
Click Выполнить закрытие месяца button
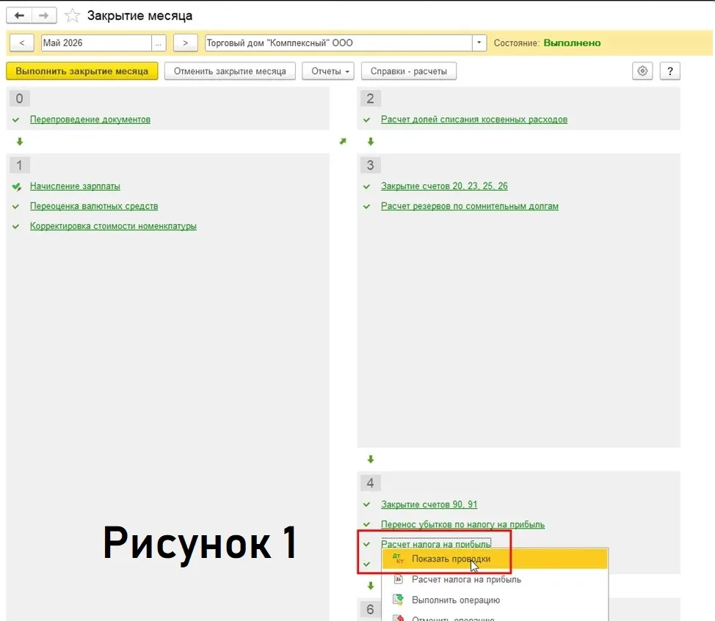(82, 71)
